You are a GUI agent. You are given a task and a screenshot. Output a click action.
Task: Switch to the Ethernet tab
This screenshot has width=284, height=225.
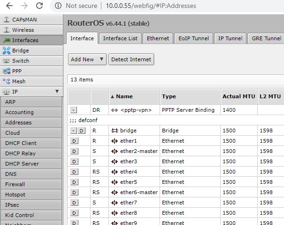pos(158,38)
